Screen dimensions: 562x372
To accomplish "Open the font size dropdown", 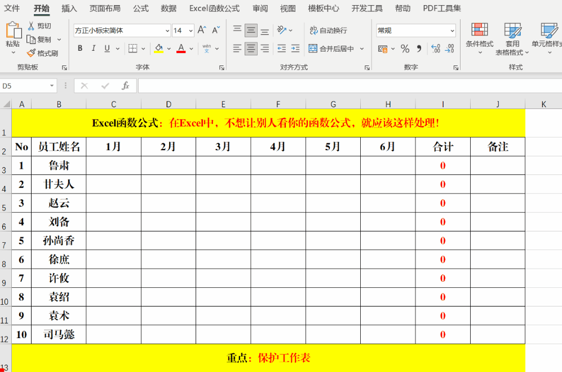I will [191, 30].
